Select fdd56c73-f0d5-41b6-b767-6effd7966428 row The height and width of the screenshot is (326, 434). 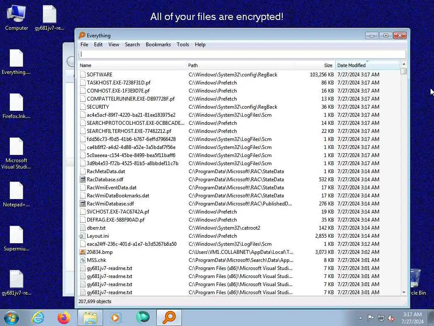coord(239,139)
